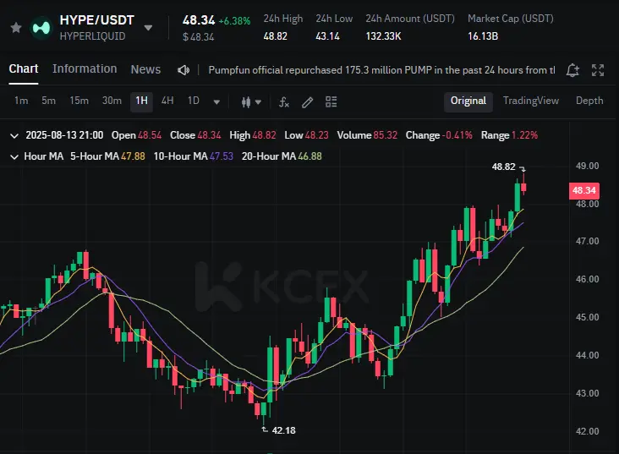Click the 42.18 low price marker

click(x=284, y=430)
